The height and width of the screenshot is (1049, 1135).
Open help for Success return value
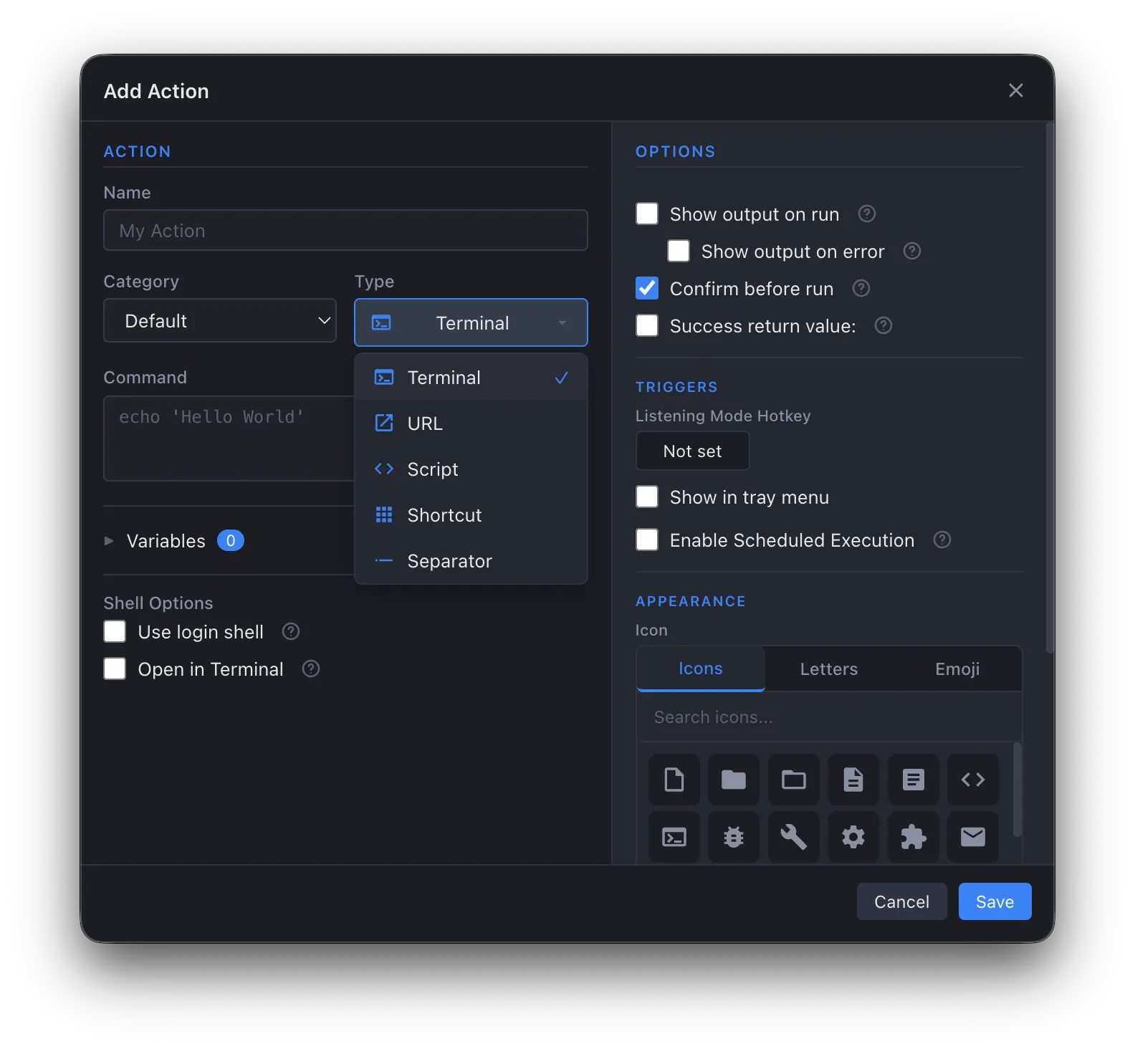click(883, 325)
